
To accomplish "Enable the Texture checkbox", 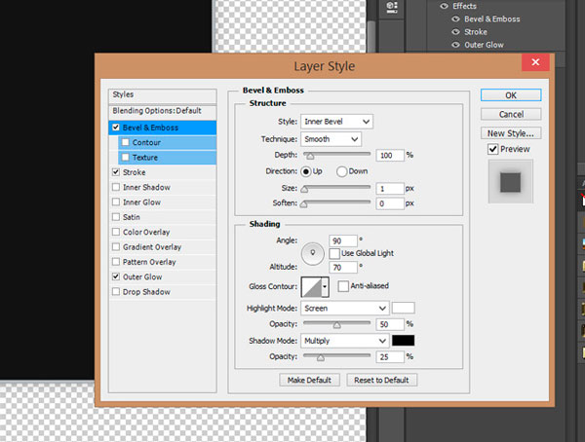I will (x=126, y=158).
